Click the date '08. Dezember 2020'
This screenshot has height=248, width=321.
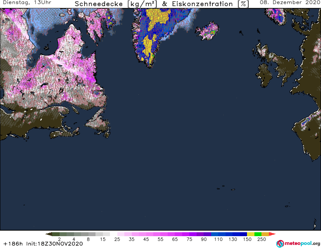[290, 3]
